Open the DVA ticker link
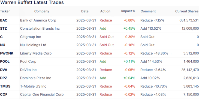 point(4,70)
